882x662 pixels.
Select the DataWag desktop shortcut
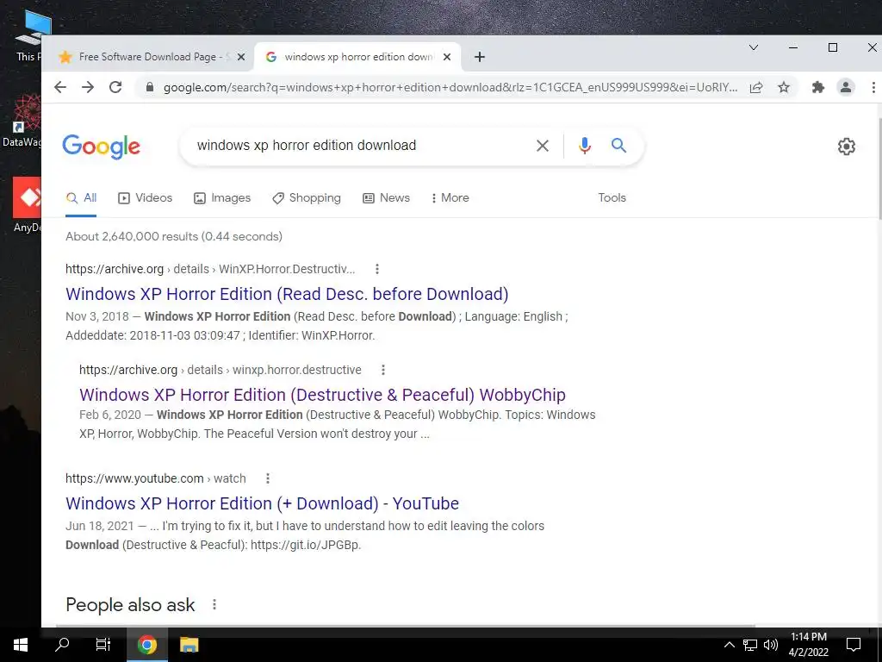click(22, 121)
